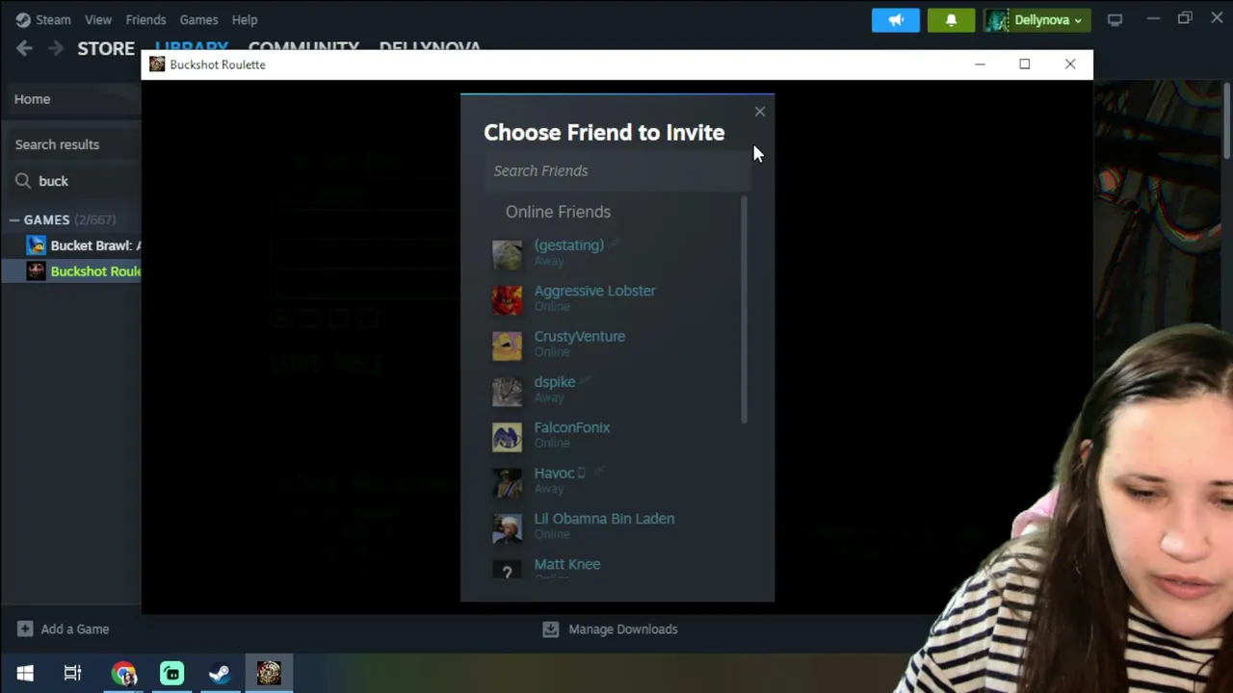This screenshot has width=1233, height=693.
Task: Navigate back with the left arrow
Action: click(25, 48)
